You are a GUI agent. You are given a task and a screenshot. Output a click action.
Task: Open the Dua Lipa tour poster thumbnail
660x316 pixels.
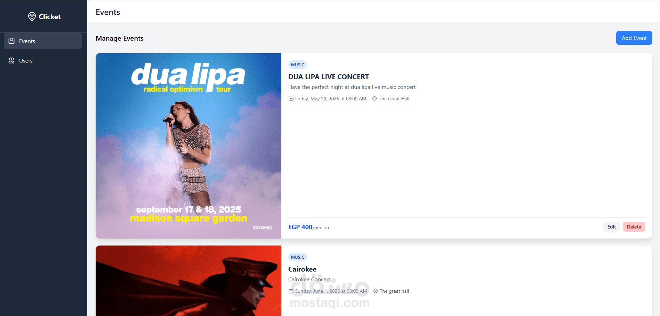(x=188, y=146)
